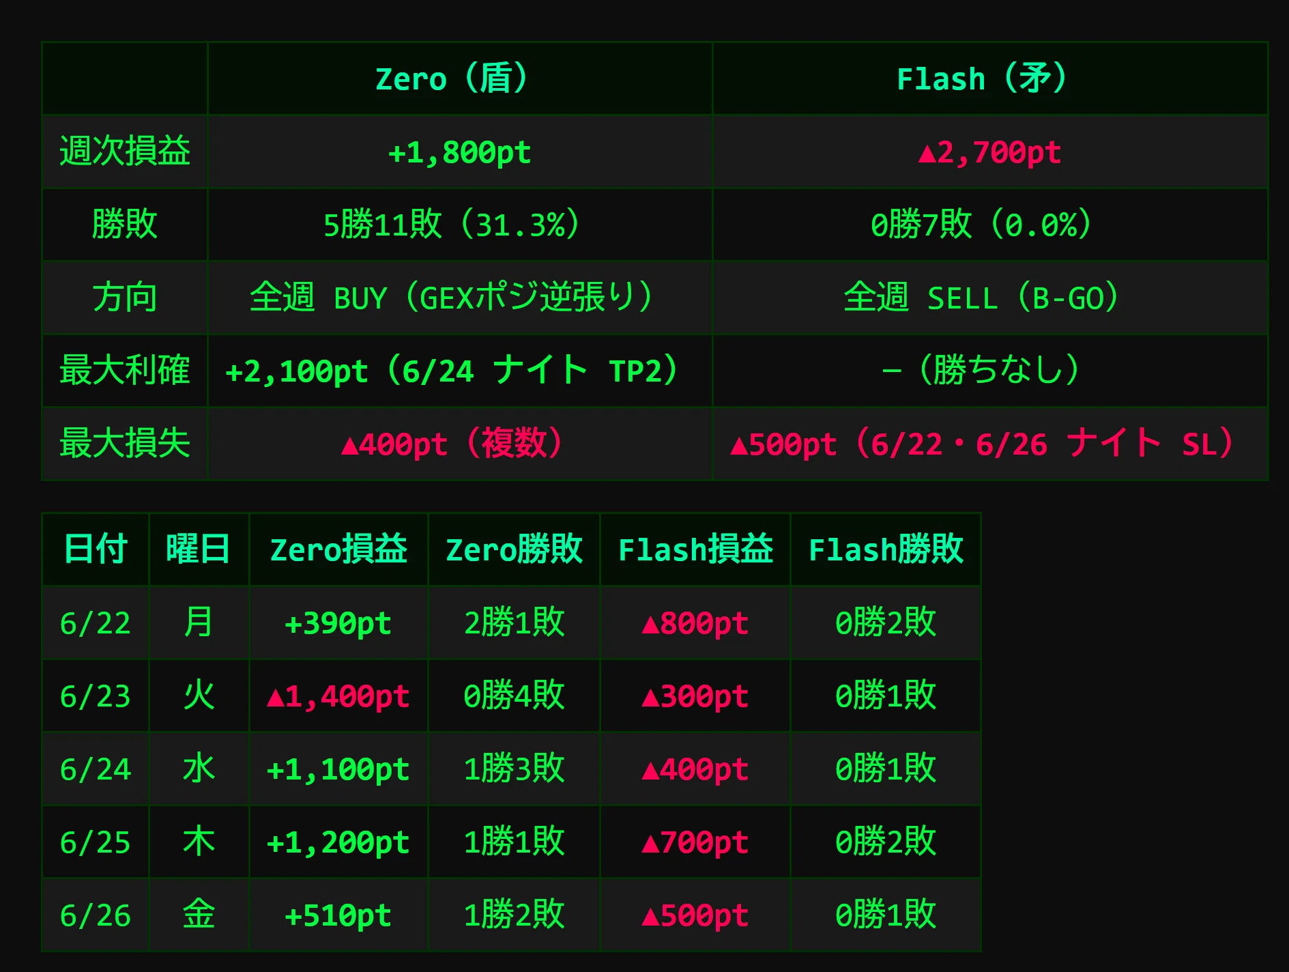Click '0勝2敗' in the 6/22 row
This screenshot has height=972, width=1289.
pos(886,623)
